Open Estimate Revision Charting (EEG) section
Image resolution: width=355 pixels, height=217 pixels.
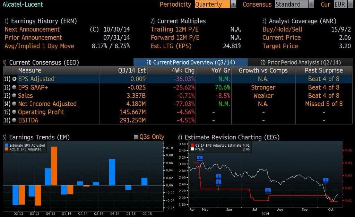coord(229,137)
